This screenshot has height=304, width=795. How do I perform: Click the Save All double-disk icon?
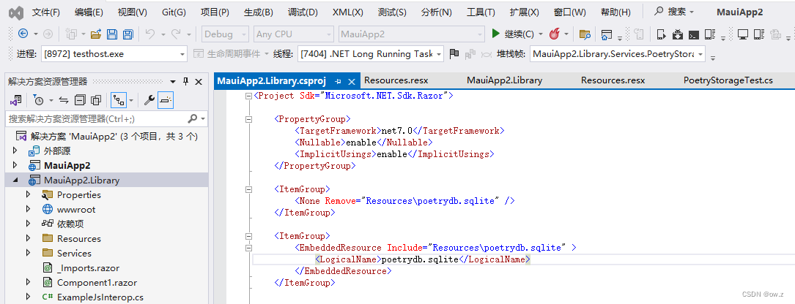pyautogui.click(x=127, y=34)
